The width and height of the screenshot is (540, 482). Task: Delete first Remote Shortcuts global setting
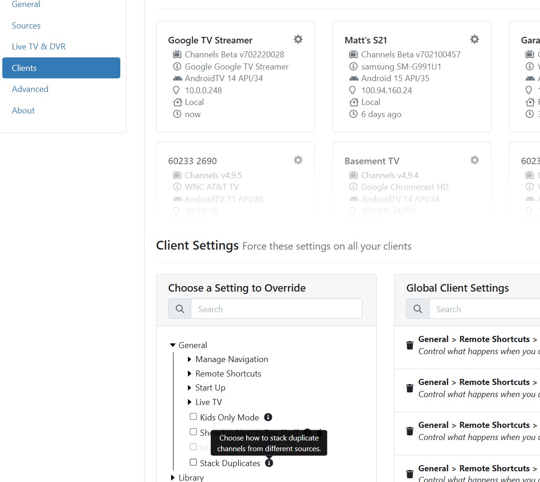pos(410,345)
